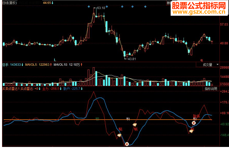The image size is (229, 149).
Task: Click the 57.03 price axis label
Action: pyautogui.click(x=224, y=24)
